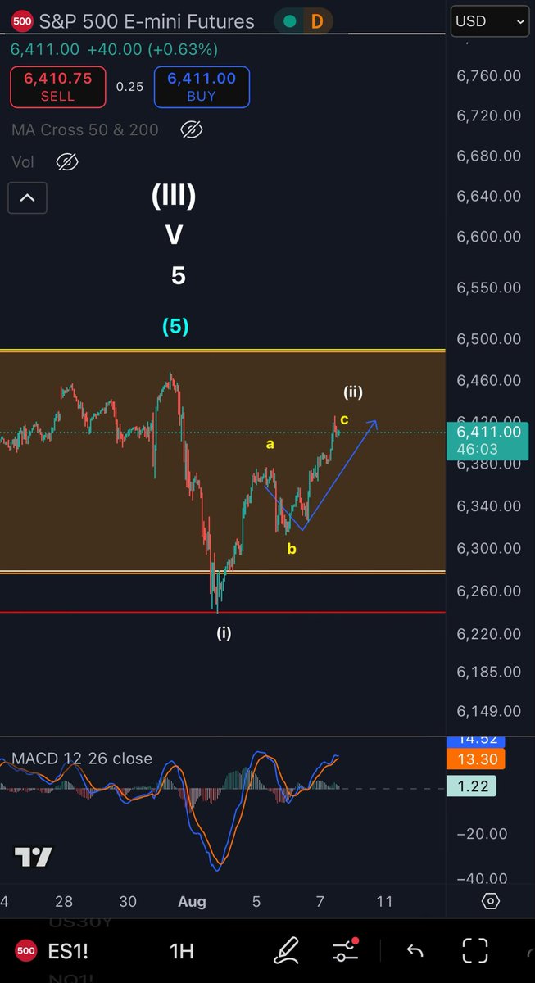Tap the S&P 500 E-mini Futures symbol title
Image resolution: width=535 pixels, height=983 pixels.
(147, 21)
